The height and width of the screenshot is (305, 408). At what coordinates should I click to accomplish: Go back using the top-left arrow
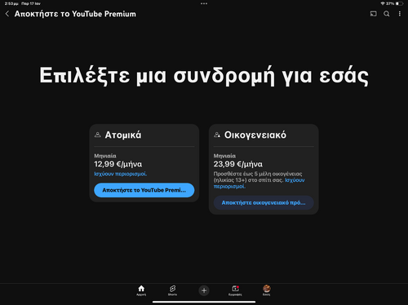coord(7,14)
